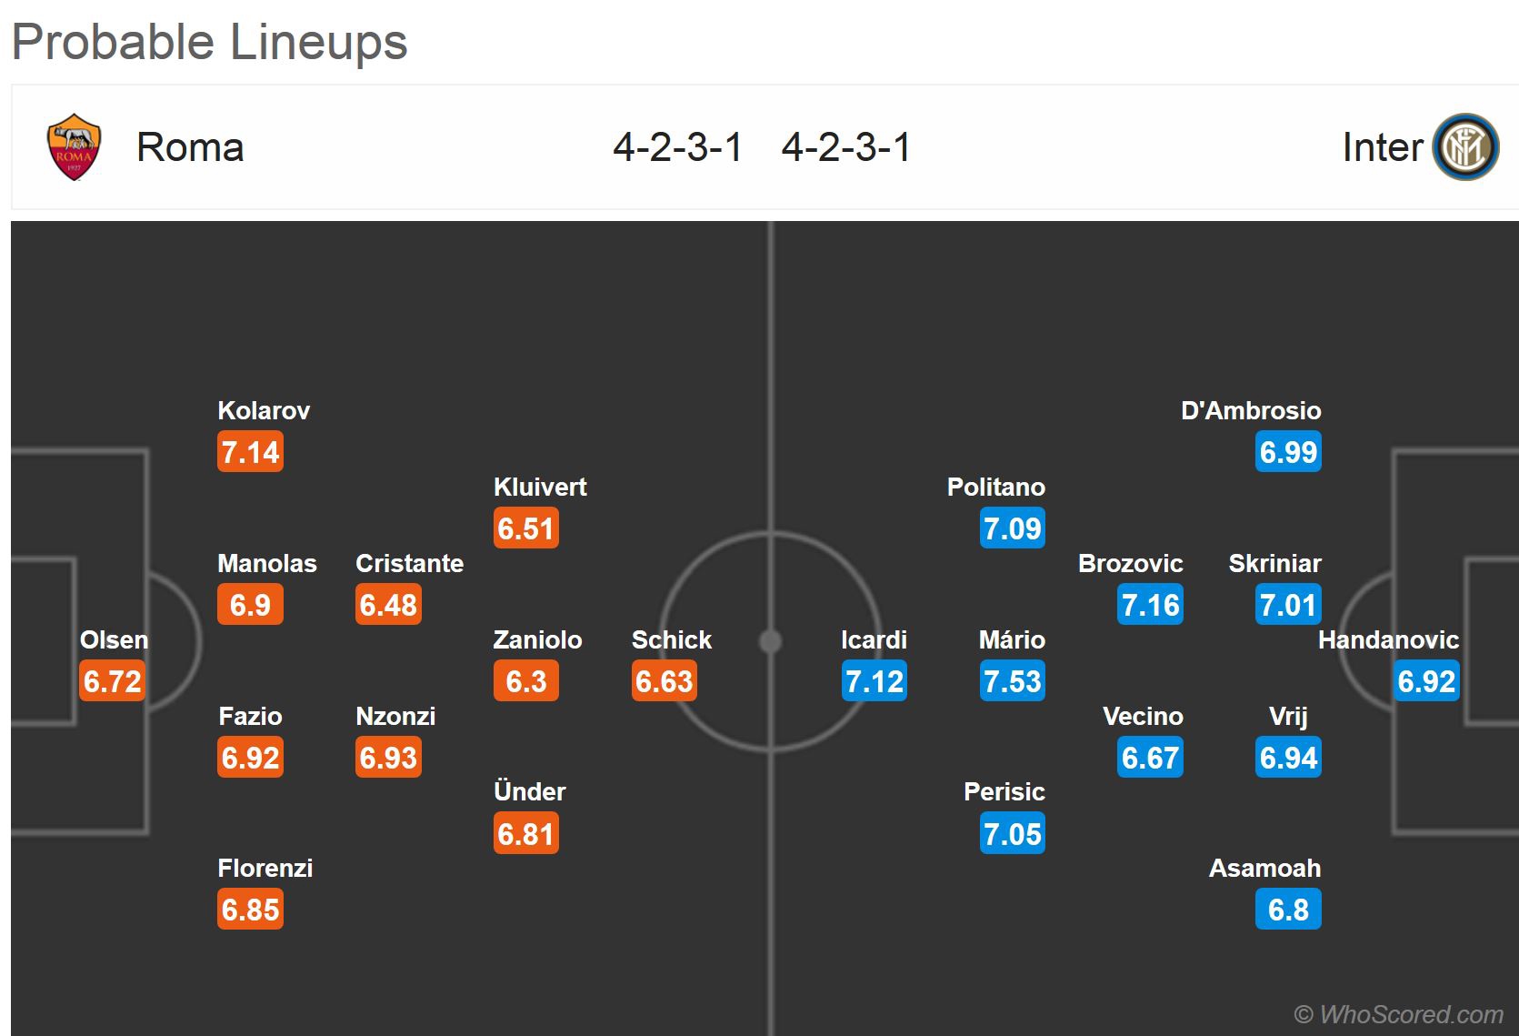This screenshot has height=1036, width=1519.
Task: Click Asamoah's 6.8 rating badge
Action: click(1288, 910)
